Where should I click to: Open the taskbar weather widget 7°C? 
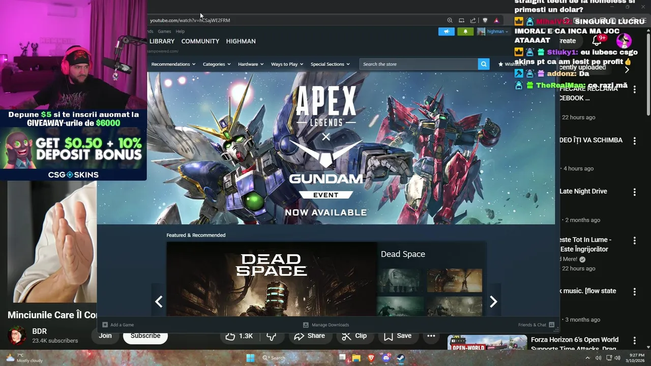tap(24, 358)
